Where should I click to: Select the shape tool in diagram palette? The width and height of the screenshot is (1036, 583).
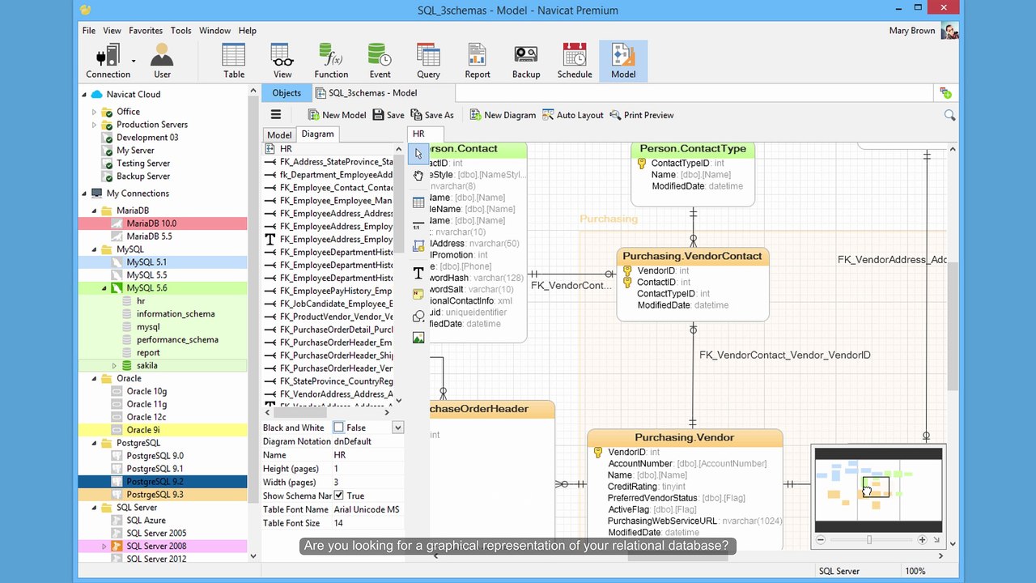pos(418,316)
